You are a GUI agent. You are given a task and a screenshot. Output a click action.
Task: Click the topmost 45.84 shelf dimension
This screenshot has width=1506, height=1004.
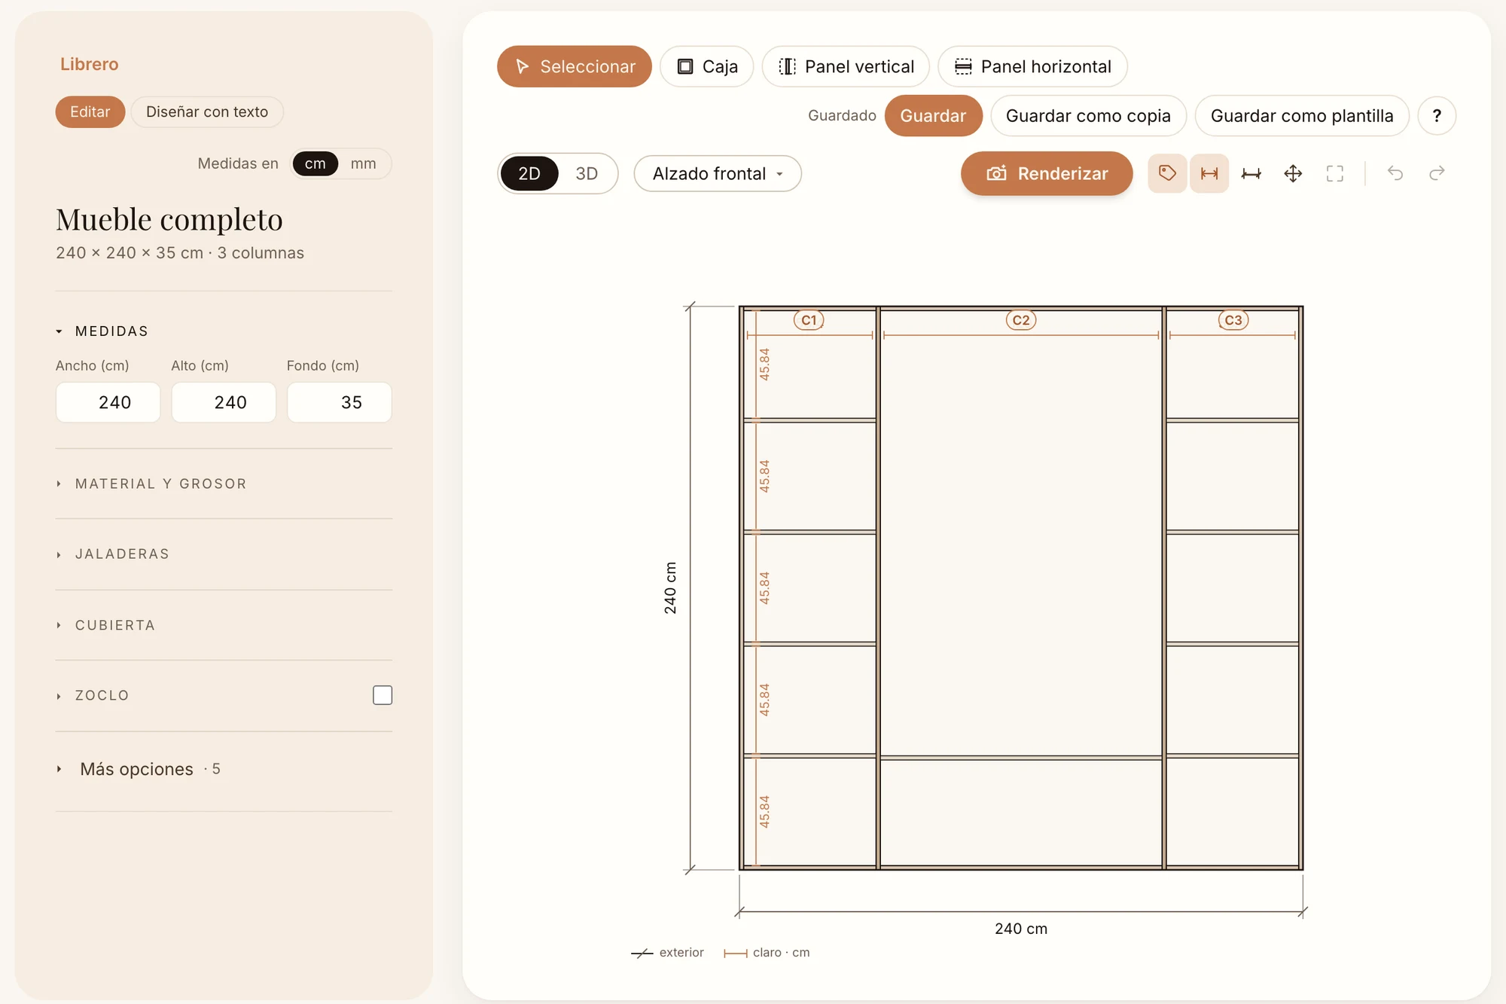pyautogui.click(x=764, y=364)
